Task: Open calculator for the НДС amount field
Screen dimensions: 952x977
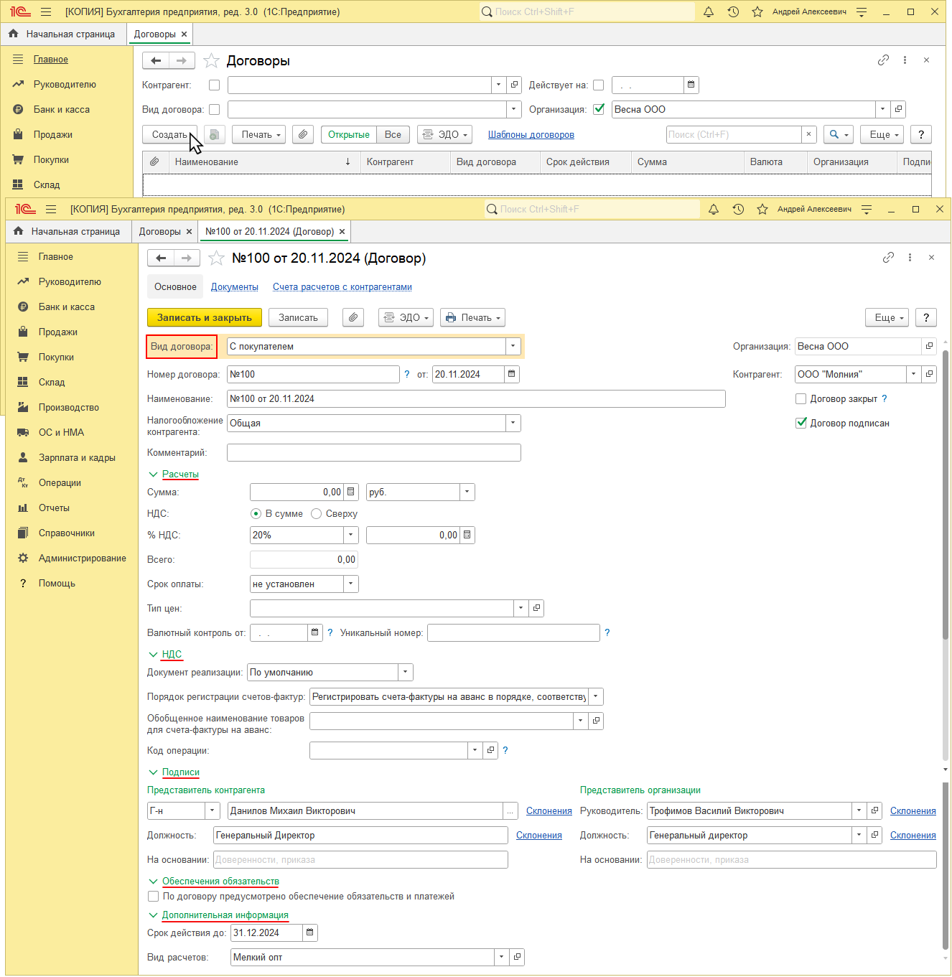Action: (x=467, y=535)
